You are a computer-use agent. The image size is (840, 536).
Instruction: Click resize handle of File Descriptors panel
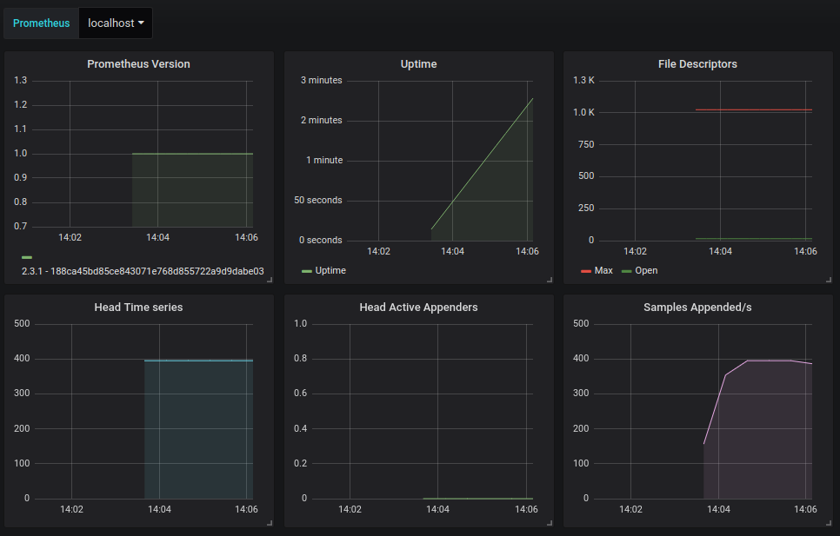[829, 280]
